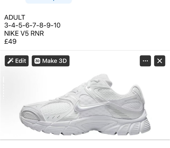The image size is (170, 148).
Task: Select the Make 3D button text
Action: pos(54,61)
